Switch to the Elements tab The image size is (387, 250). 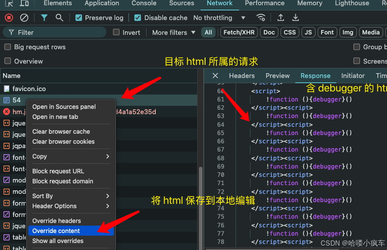click(58, 3)
